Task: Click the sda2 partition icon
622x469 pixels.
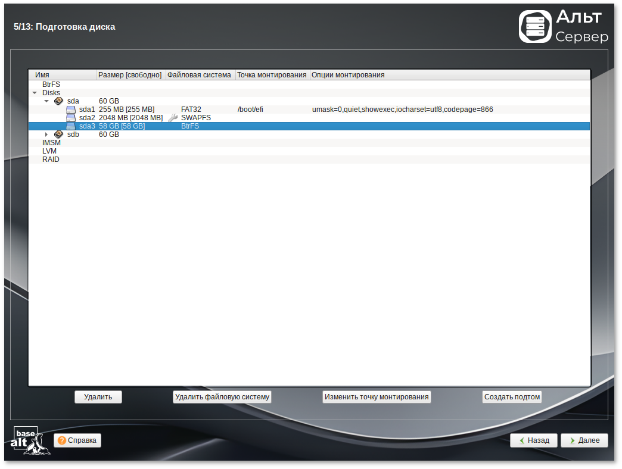Action: point(71,118)
